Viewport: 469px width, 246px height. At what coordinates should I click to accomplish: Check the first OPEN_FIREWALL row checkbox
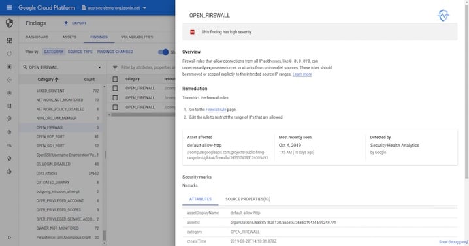pos(115,88)
